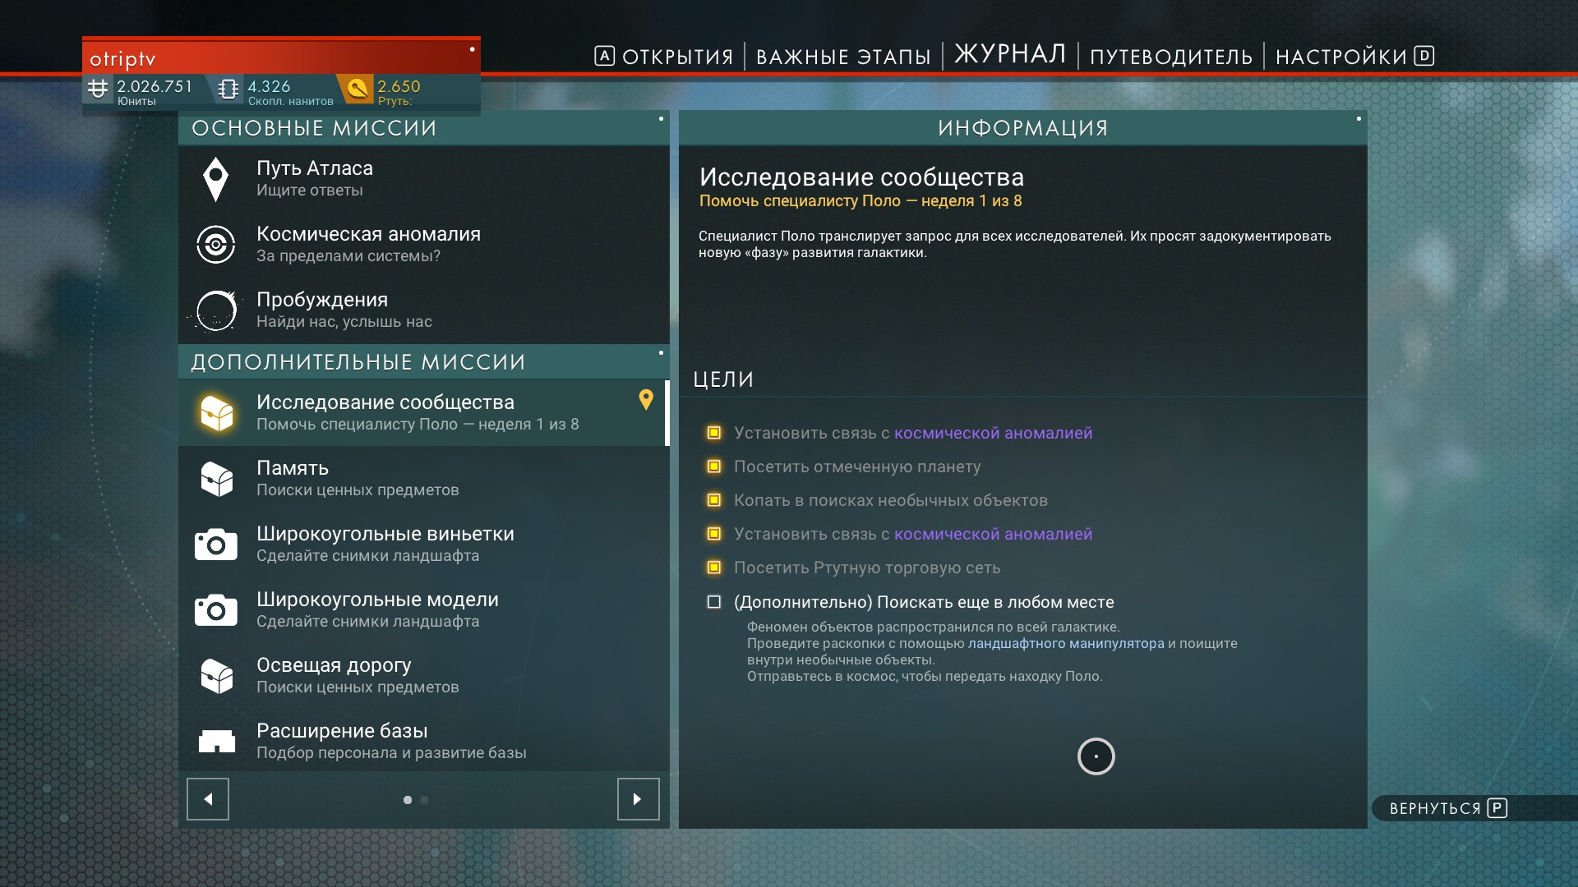Image resolution: width=1578 pixels, height=887 pixels.
Task: Go to previous mission page arrow
Action: tap(208, 799)
